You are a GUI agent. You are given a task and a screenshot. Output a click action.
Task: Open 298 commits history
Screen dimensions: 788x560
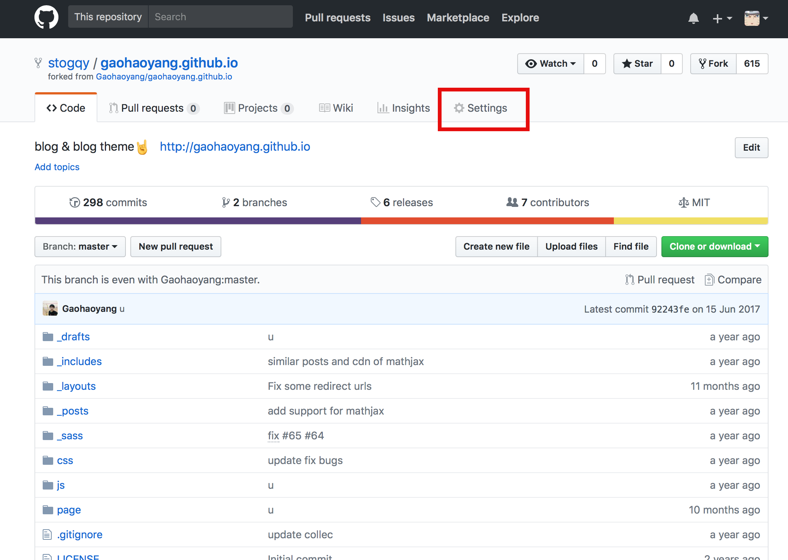pyautogui.click(x=108, y=202)
